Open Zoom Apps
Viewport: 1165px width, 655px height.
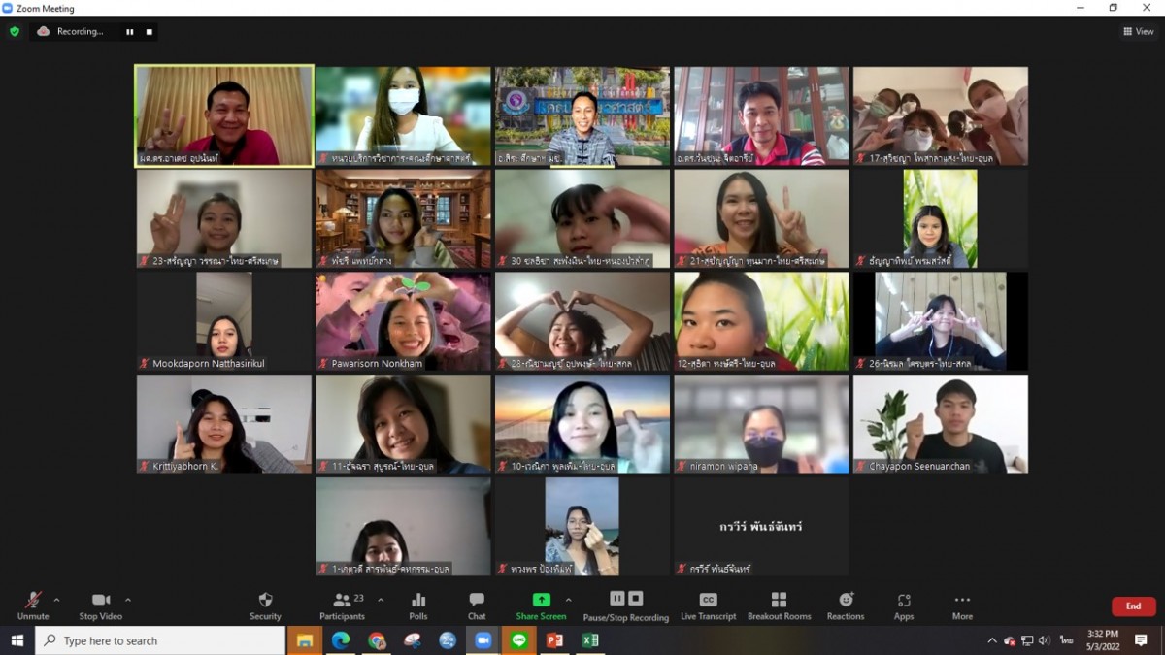point(904,606)
